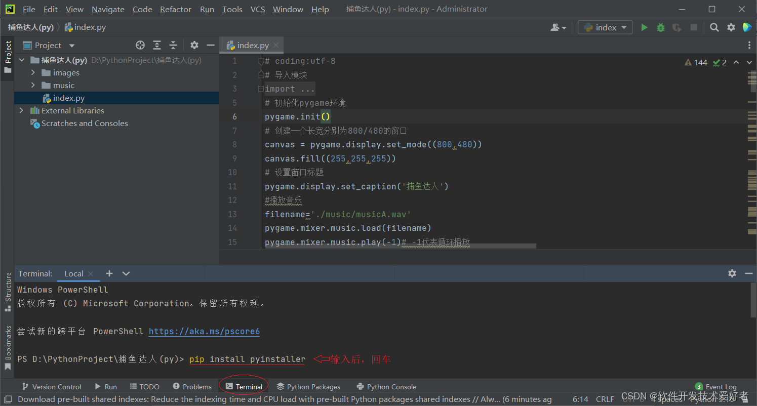
Task: Collapse all nodes in Project panel
Action: (x=173, y=45)
